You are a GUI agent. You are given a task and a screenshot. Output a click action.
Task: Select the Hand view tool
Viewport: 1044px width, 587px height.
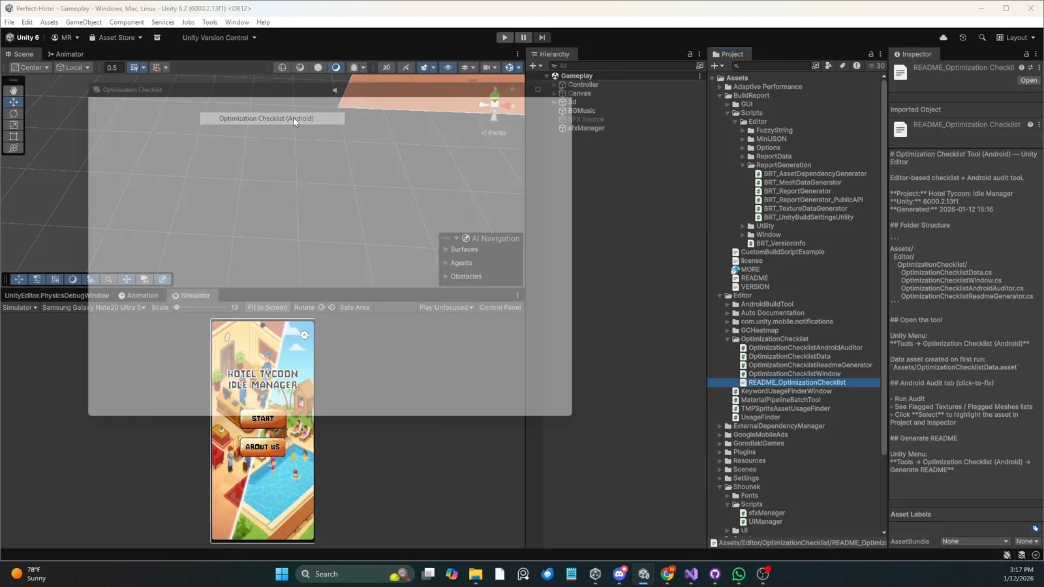click(x=13, y=91)
